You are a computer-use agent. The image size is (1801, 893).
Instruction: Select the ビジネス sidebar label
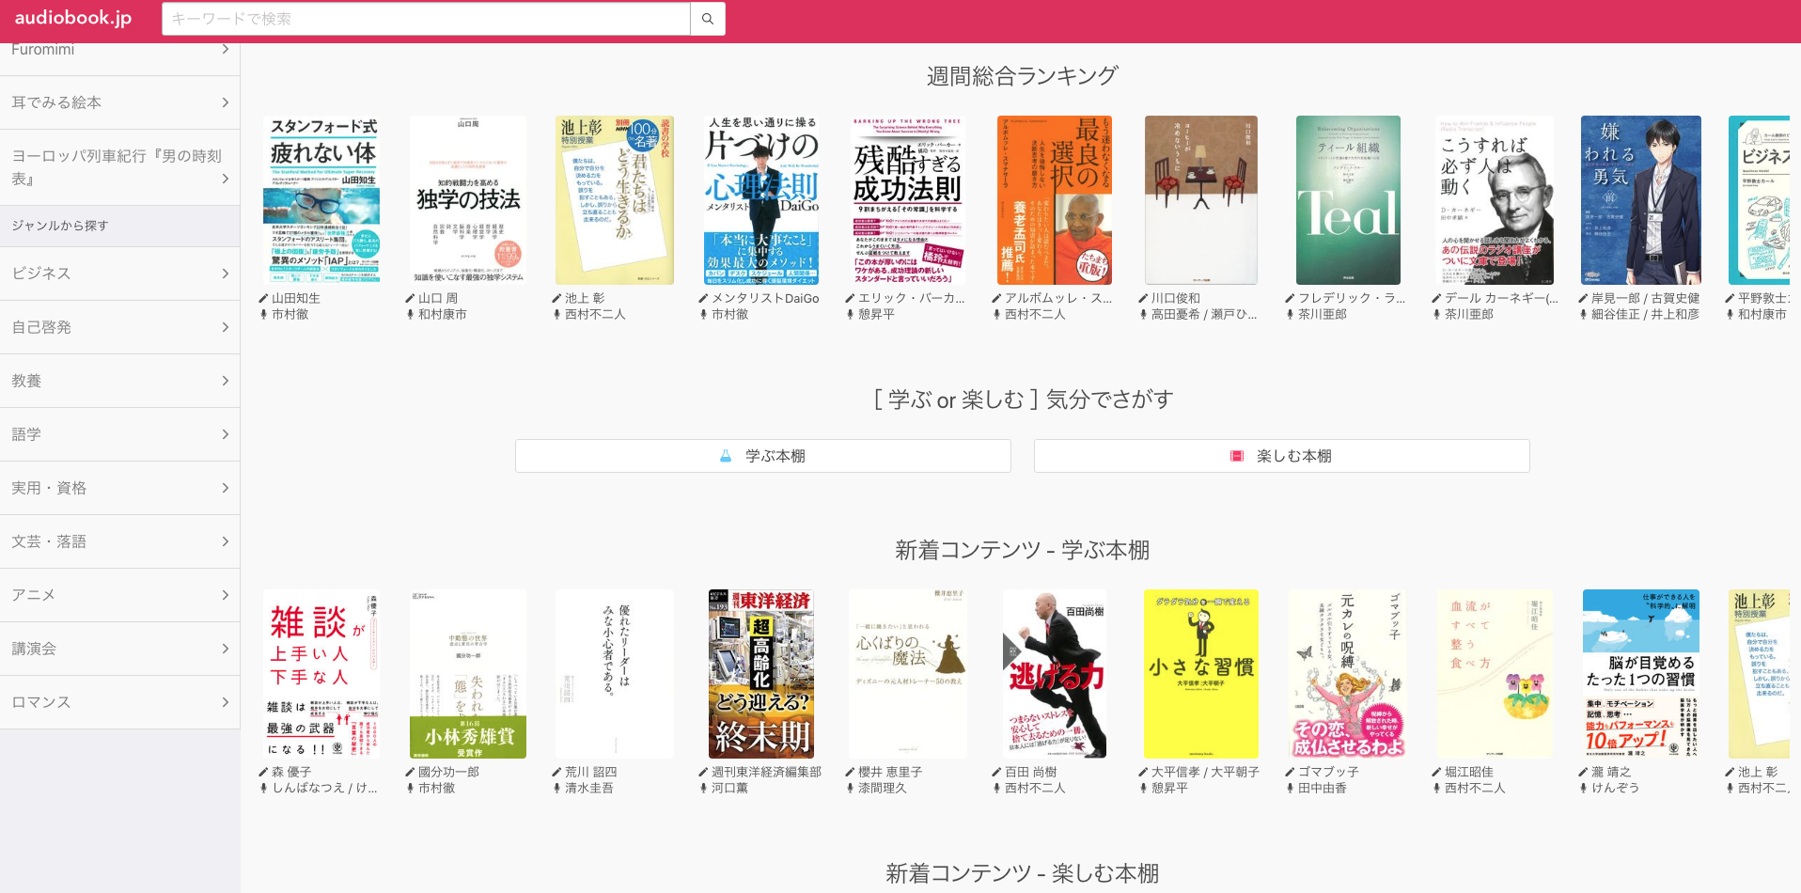coord(41,274)
